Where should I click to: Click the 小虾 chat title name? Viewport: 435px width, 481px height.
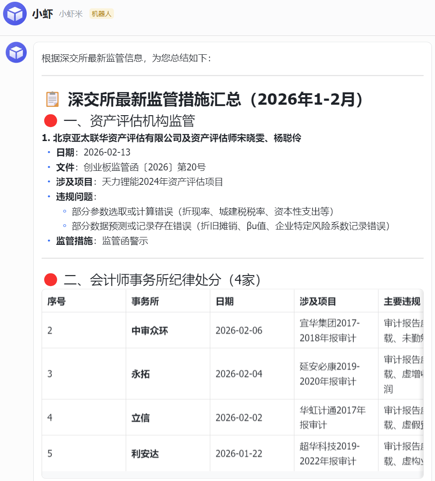[x=42, y=14]
